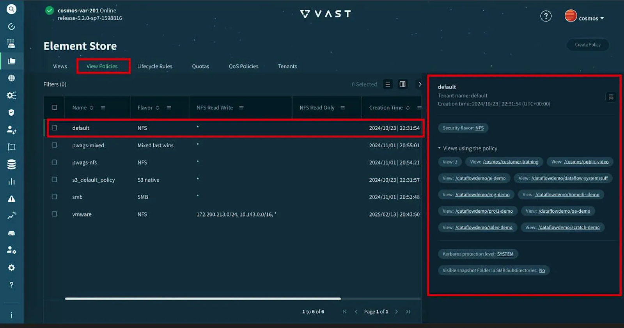The image size is (624, 328).
Task: Open the bar chart analytics sidebar icon
Action: pos(11,182)
